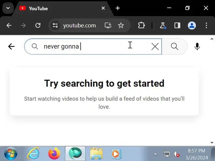Click the install app icon in address bar

[108, 25]
